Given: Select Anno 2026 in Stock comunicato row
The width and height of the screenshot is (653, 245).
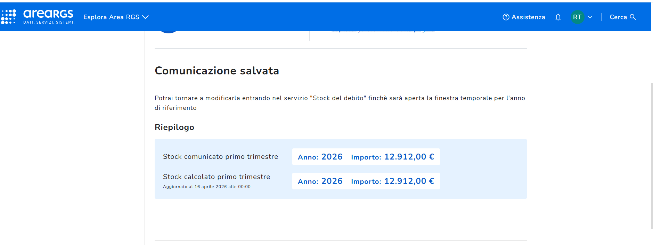Looking at the screenshot, I should point(320,157).
